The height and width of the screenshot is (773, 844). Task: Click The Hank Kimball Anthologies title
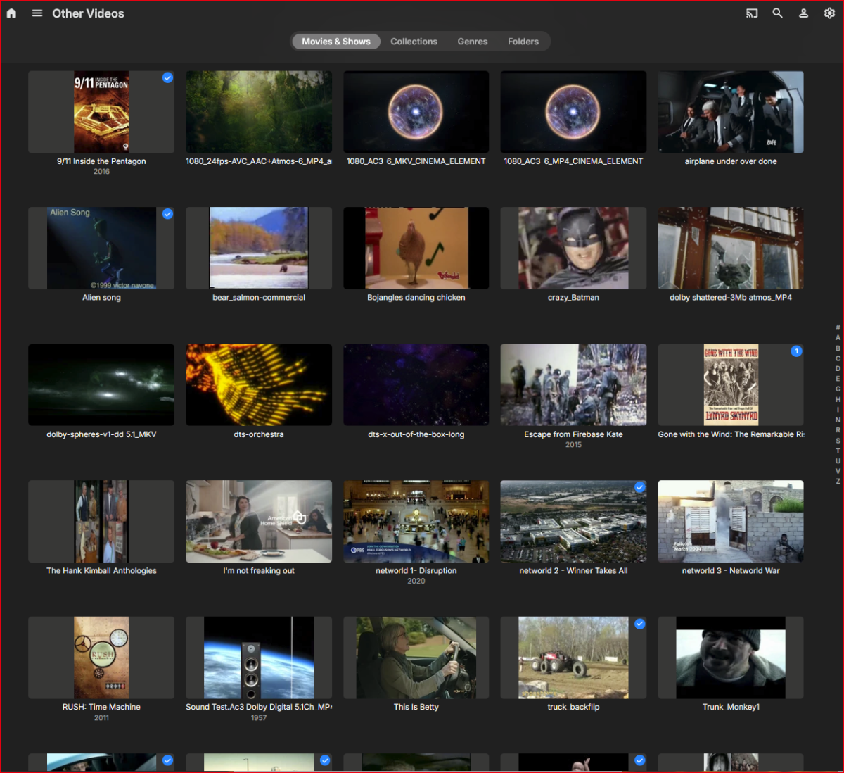[x=101, y=571]
